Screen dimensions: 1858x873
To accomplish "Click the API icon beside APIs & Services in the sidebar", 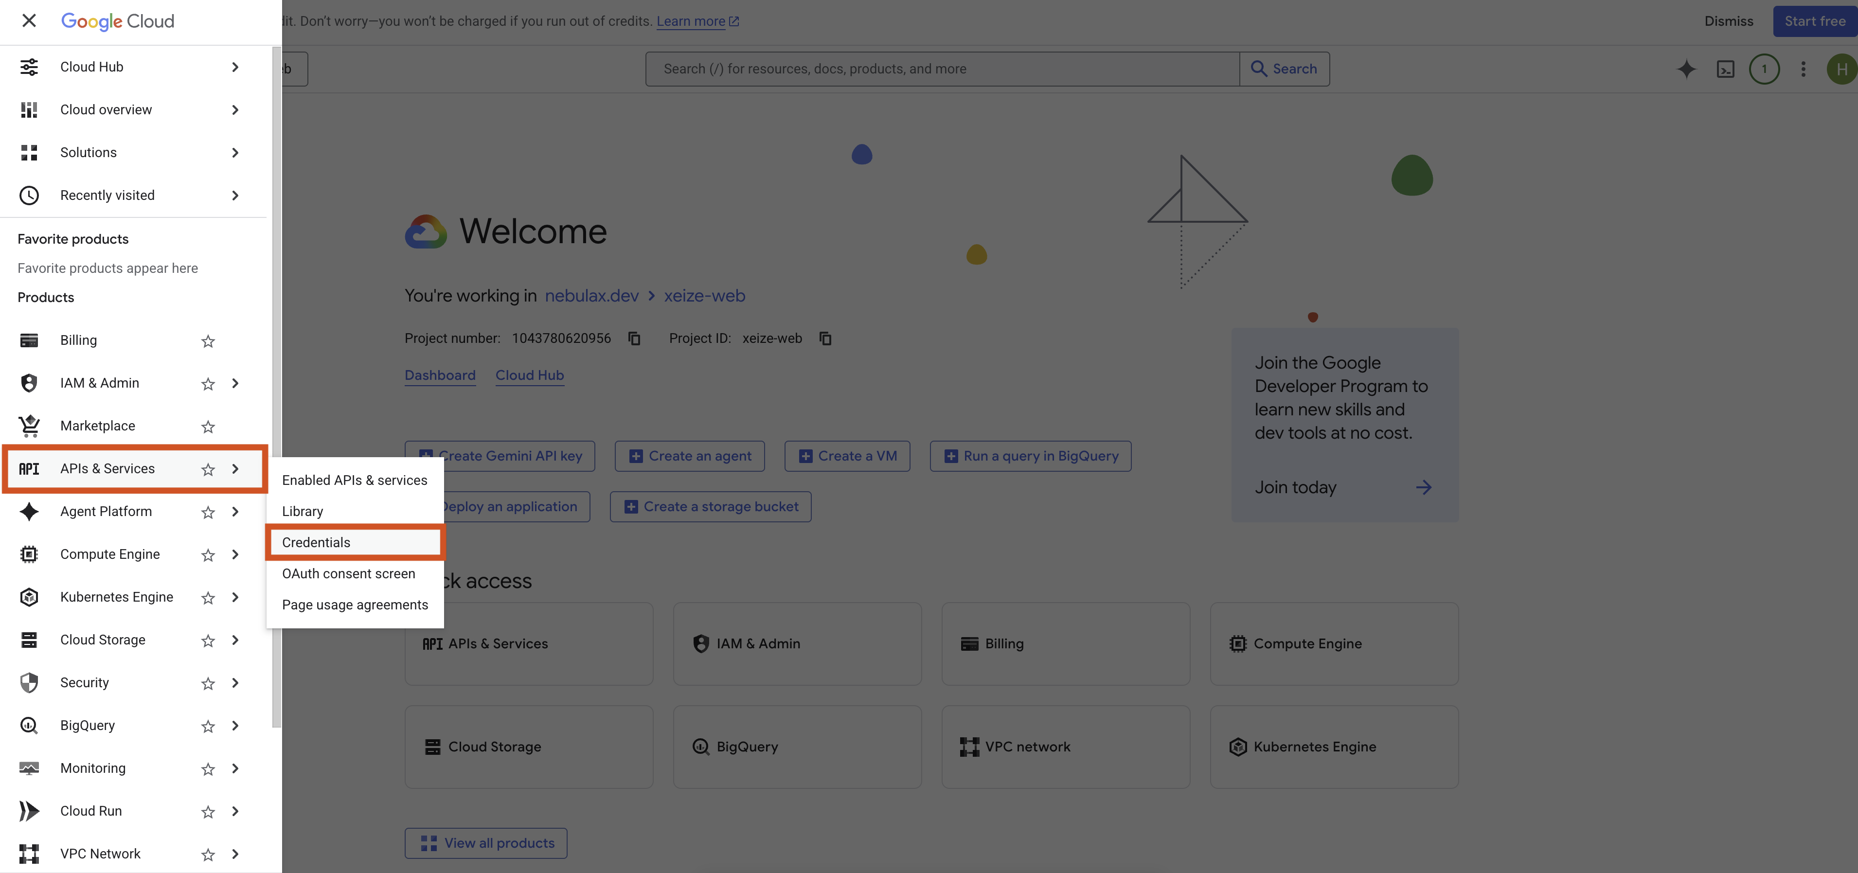I will 29,469.
